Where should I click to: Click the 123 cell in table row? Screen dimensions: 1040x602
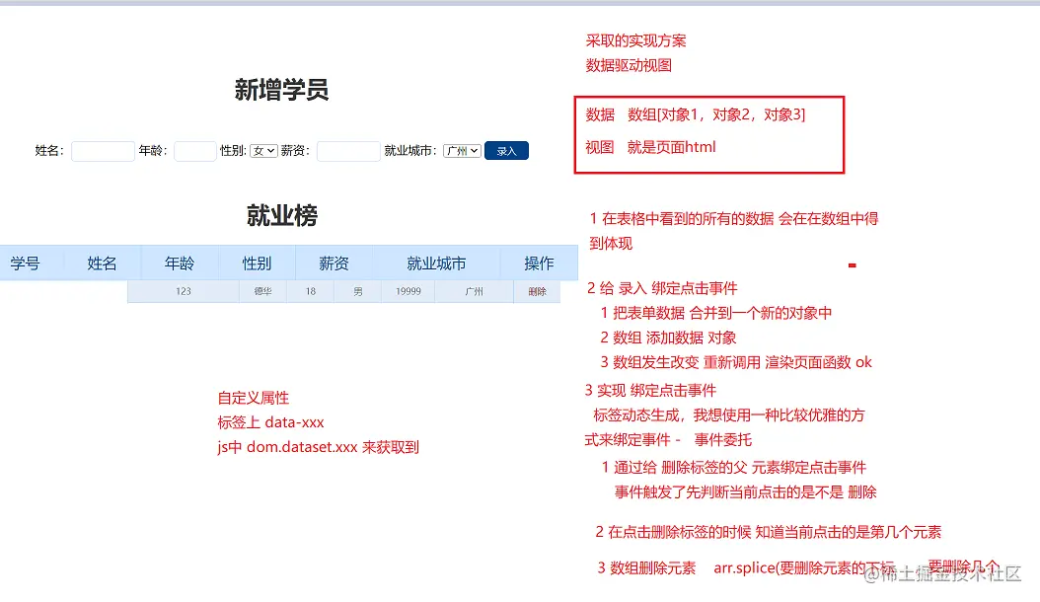[184, 291]
